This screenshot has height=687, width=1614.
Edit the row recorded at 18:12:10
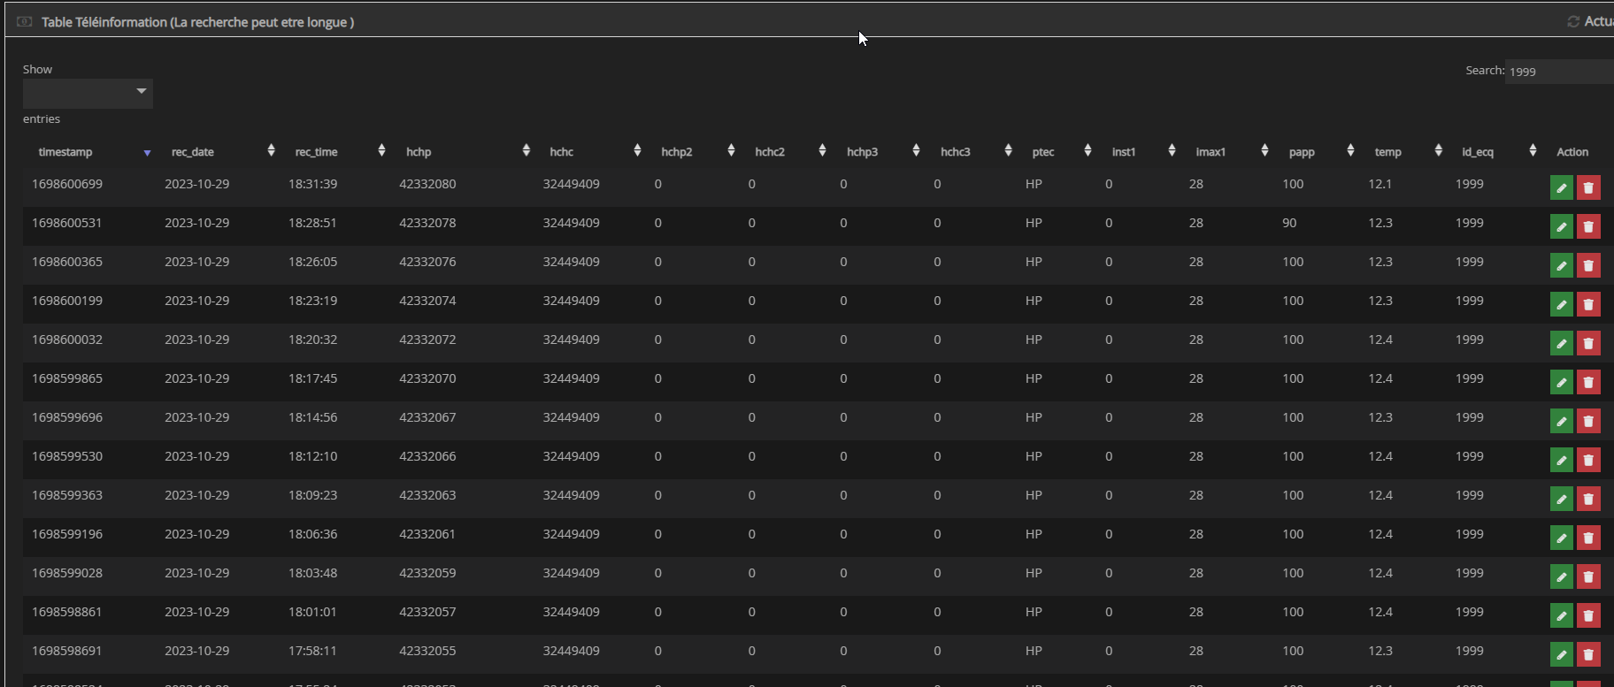tap(1562, 460)
